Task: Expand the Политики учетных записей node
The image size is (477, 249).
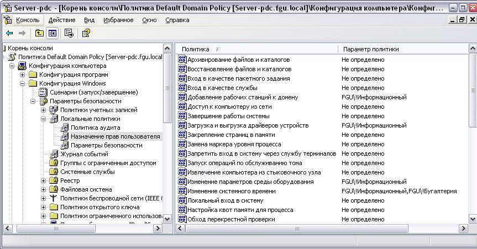Action: [x=44, y=110]
